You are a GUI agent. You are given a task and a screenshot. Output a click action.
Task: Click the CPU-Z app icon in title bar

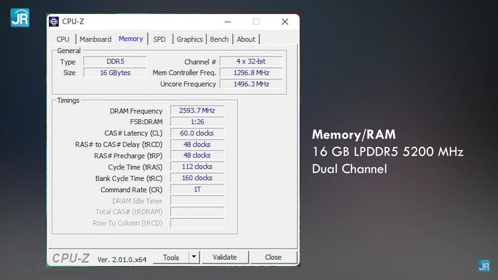54,22
